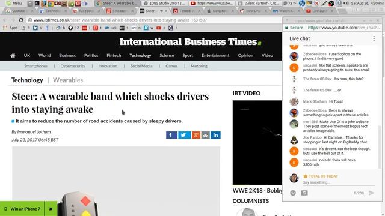The image size is (385, 216).
Task: Open the system Menu button
Action: (x=14, y=3)
